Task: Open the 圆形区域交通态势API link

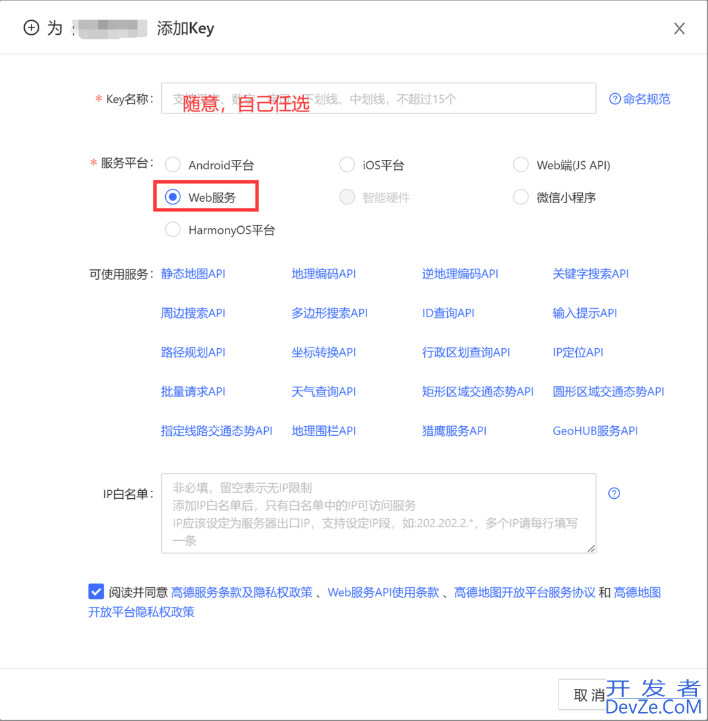Action: tap(608, 392)
